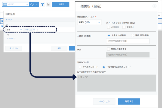Screen dimensions: 162x108
Task: Remove condition with the round icon
Action: click(x=8, y=35)
